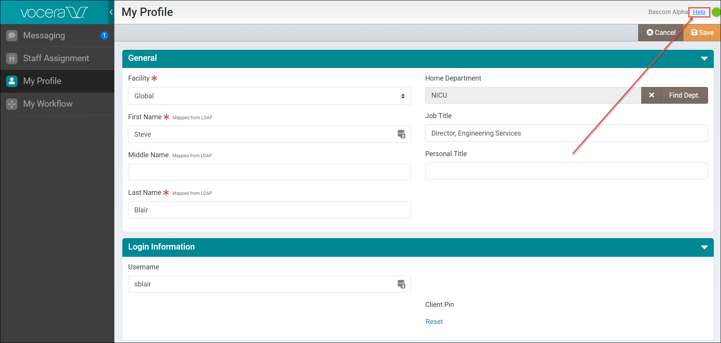Click into the Job Title field
The image size is (721, 343).
(x=566, y=133)
